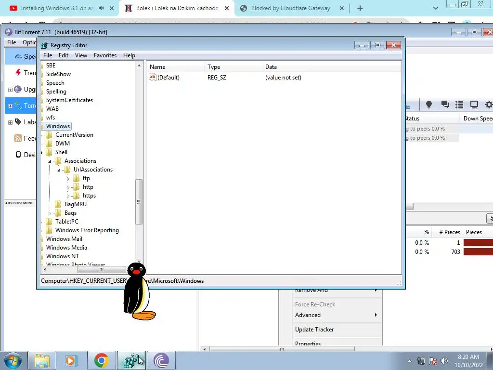
Task: Click the TabletPC key folder icon
Action: tap(49, 222)
